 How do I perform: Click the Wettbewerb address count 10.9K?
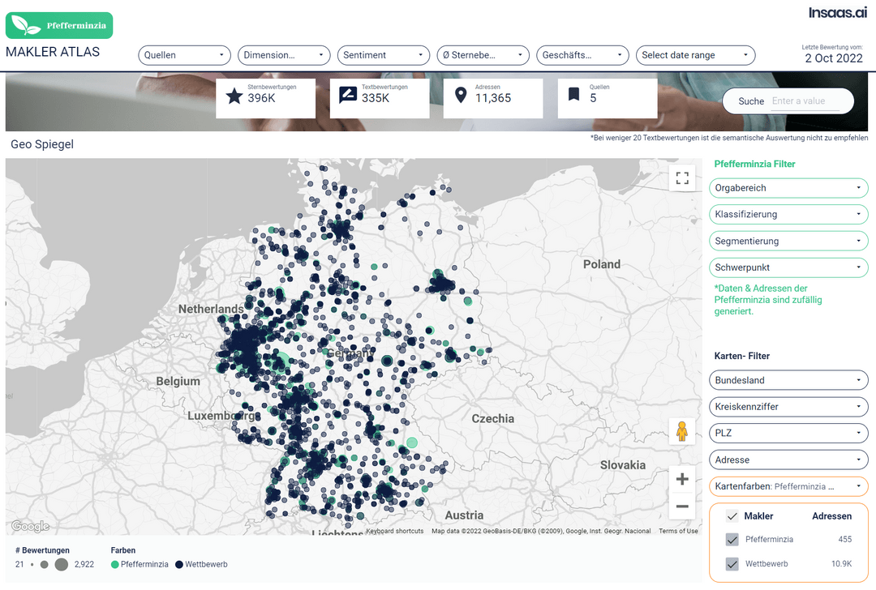click(x=841, y=564)
